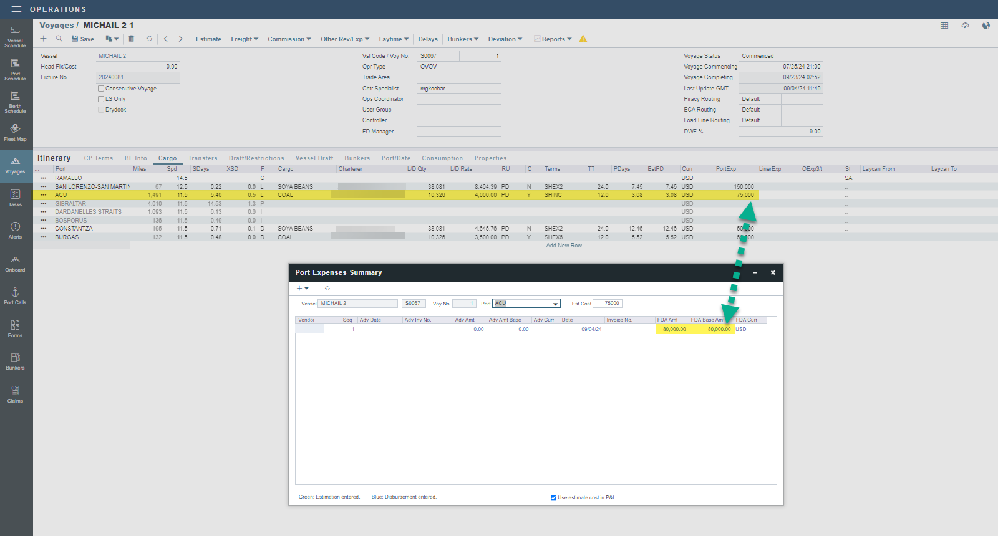998x536 pixels.
Task: Open Vessel Schedule from the sidebar
Action: pyautogui.click(x=15, y=37)
